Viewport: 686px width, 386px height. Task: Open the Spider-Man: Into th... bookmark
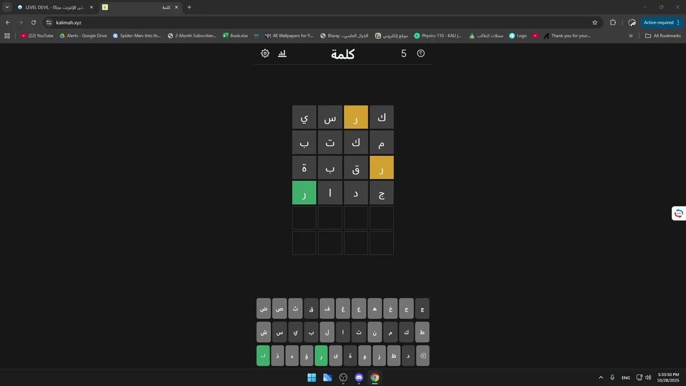coord(137,36)
